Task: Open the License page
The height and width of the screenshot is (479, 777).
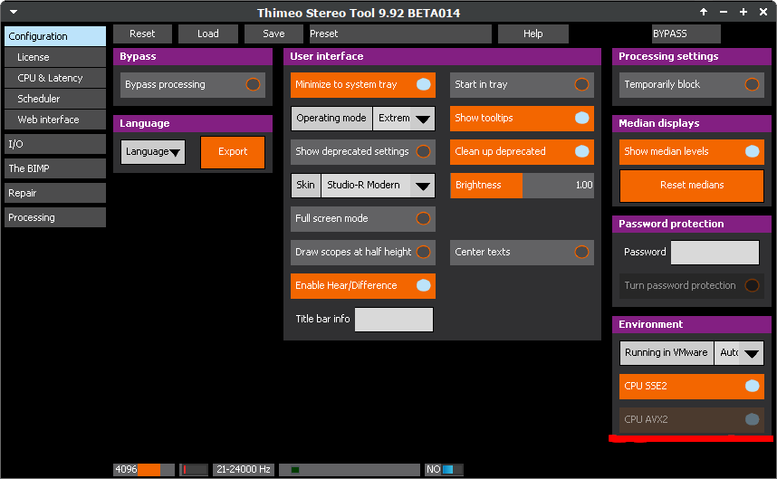Action: click(55, 57)
